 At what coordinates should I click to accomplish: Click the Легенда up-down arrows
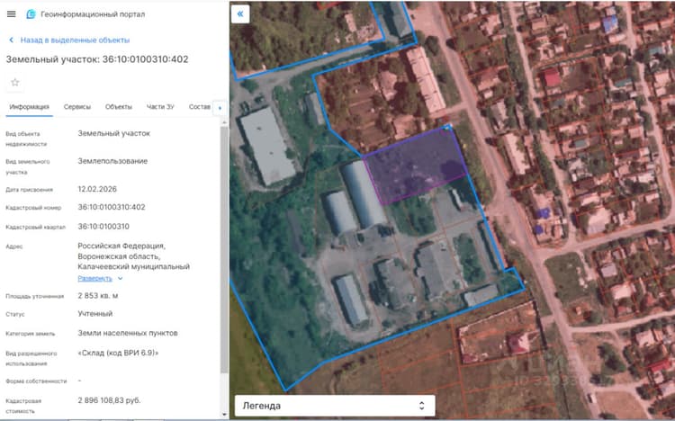pos(422,406)
